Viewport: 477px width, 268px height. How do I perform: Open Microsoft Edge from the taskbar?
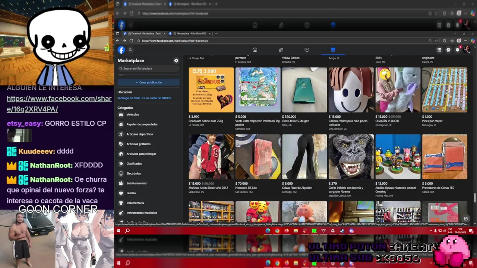coord(268,231)
